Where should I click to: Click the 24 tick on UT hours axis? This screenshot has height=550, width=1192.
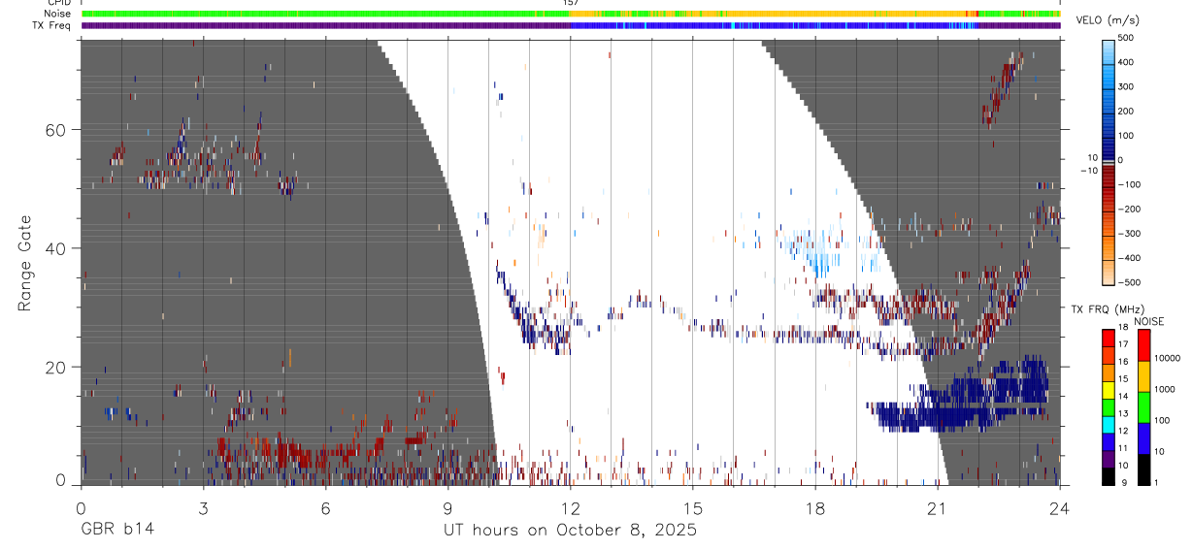(1059, 507)
